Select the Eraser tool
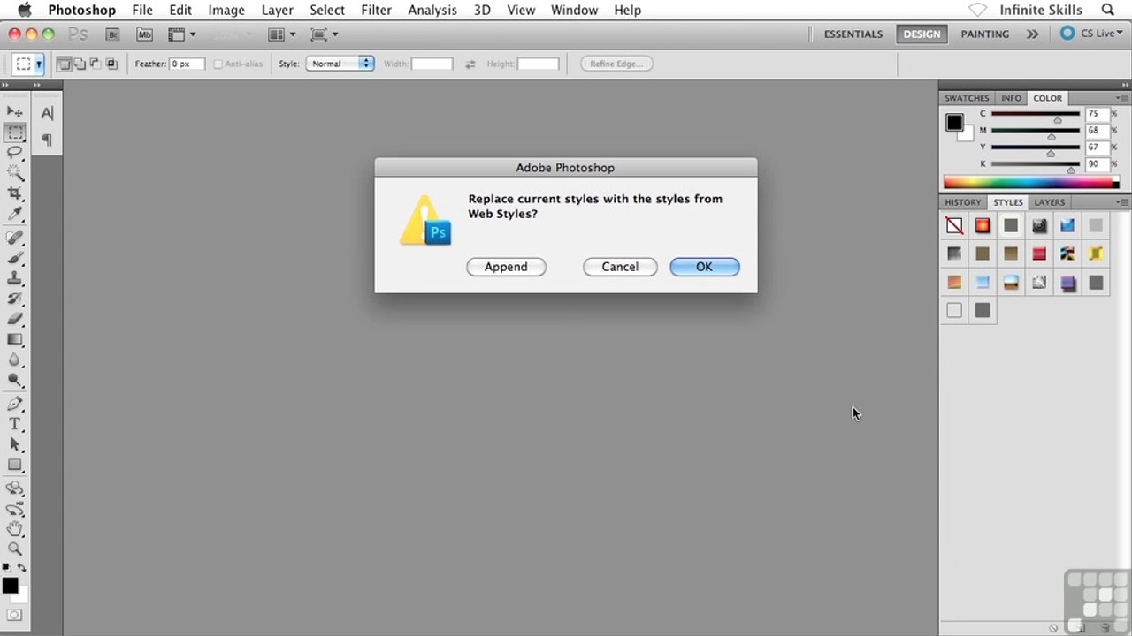Screen dimensions: 1132x636 [x=15, y=319]
